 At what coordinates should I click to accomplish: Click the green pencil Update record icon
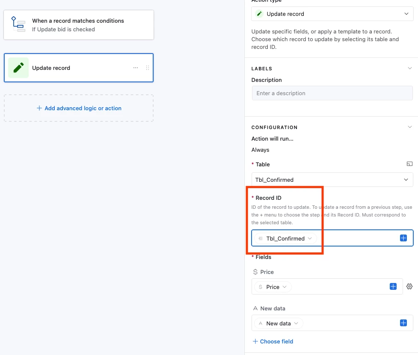tap(18, 68)
